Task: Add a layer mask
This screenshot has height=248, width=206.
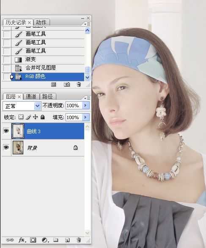Action: pos(33,240)
